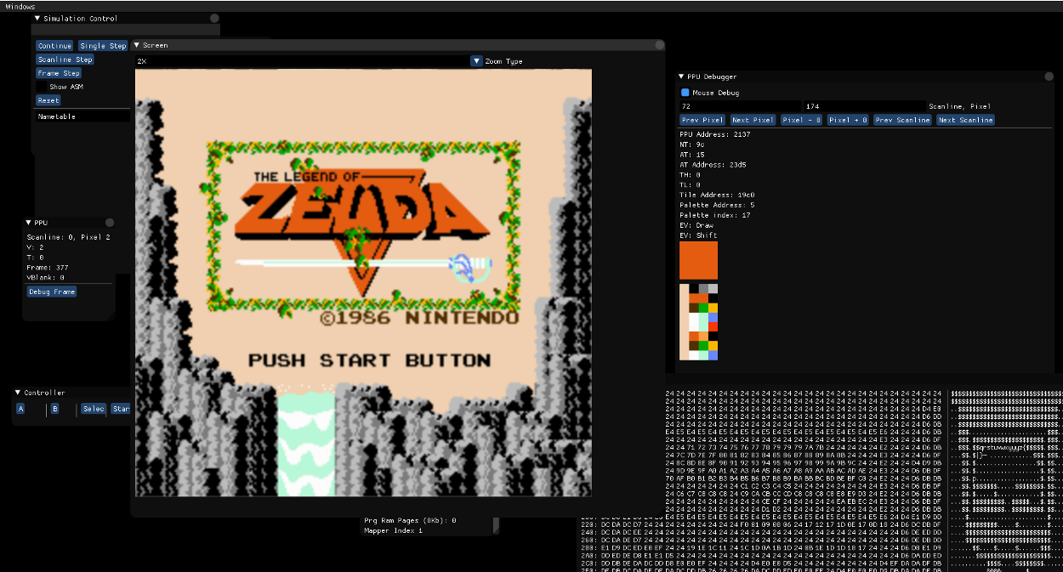Click the Pixel + 8 button
The height and width of the screenshot is (572, 1063).
tap(848, 120)
